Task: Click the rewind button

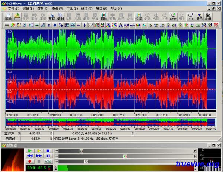Action: [30, 156]
